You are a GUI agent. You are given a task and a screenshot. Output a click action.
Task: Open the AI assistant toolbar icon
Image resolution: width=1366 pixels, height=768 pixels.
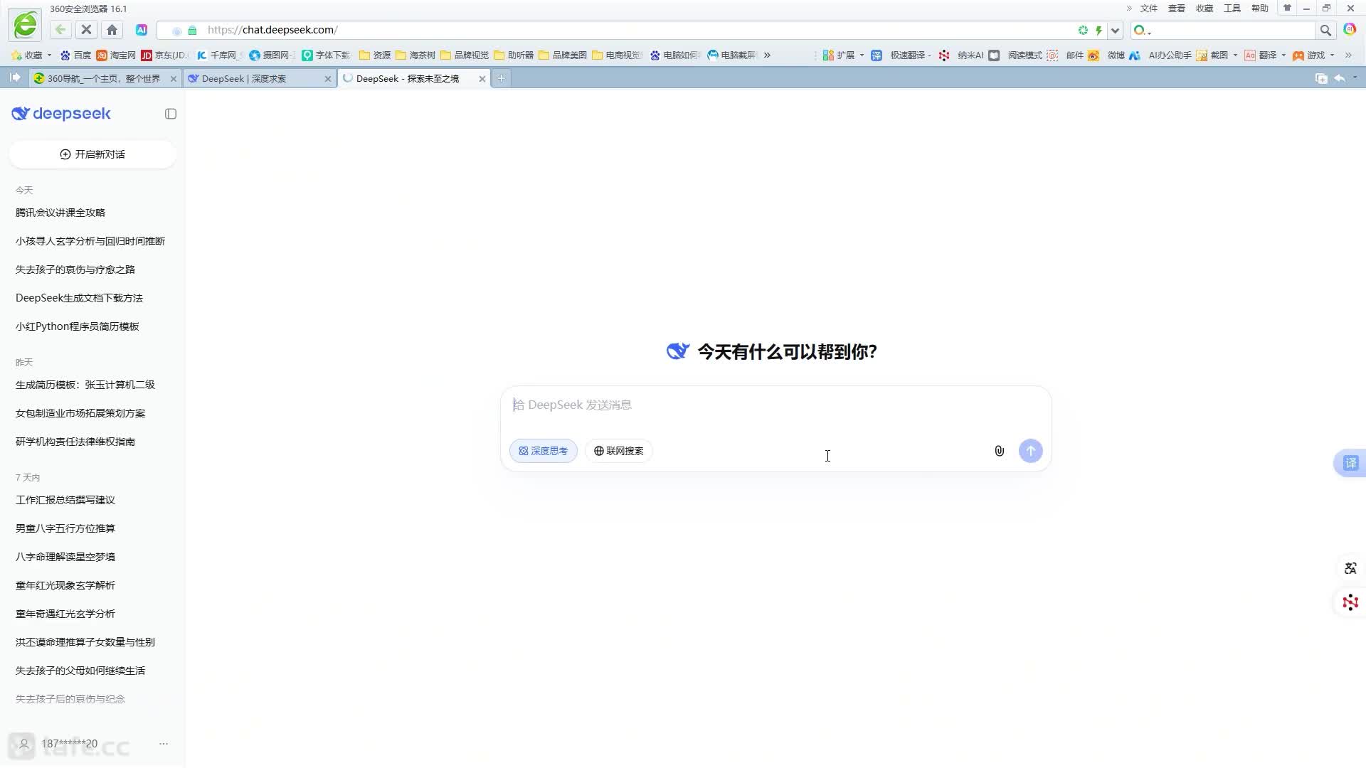[142, 30]
